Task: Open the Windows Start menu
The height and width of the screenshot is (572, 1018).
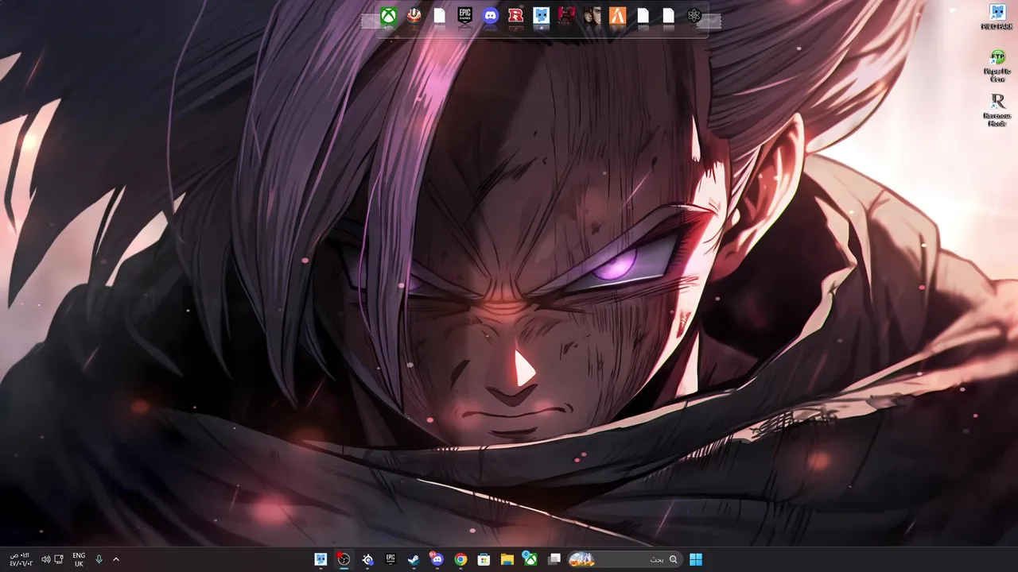Action: pyautogui.click(x=696, y=559)
